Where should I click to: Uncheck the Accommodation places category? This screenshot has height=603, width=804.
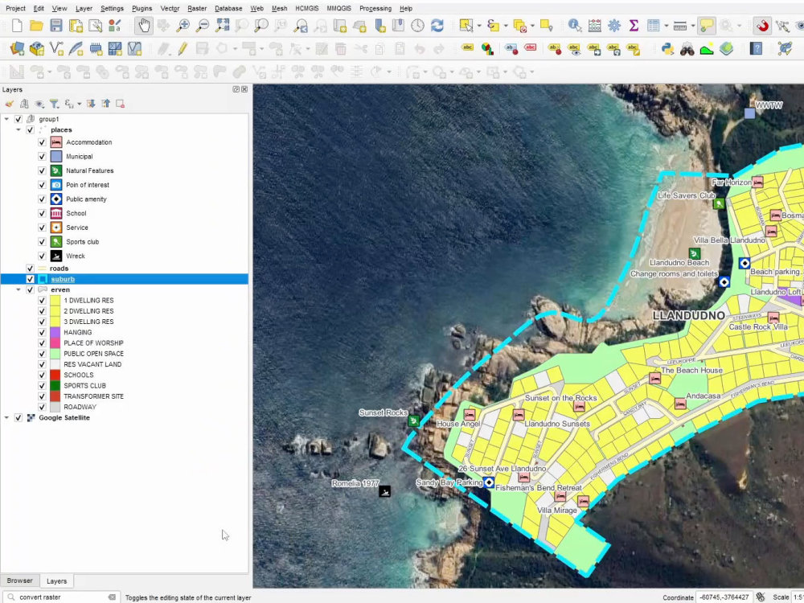tap(42, 142)
